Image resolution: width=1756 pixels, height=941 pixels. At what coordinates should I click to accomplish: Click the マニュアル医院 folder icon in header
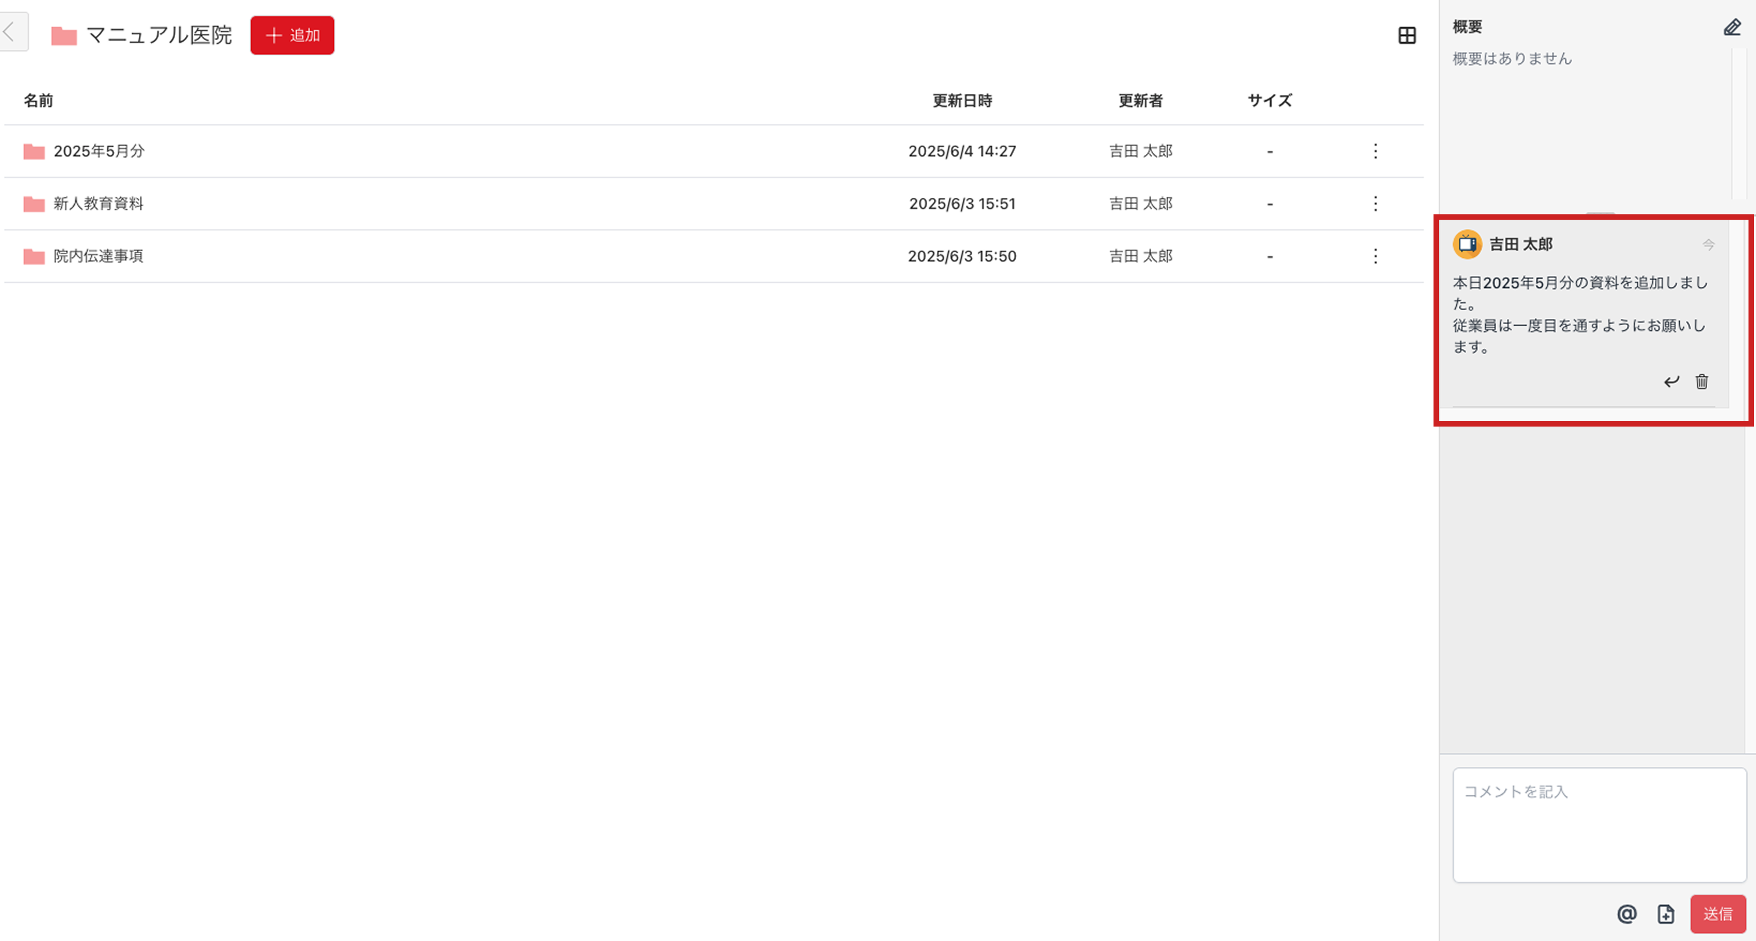64,35
